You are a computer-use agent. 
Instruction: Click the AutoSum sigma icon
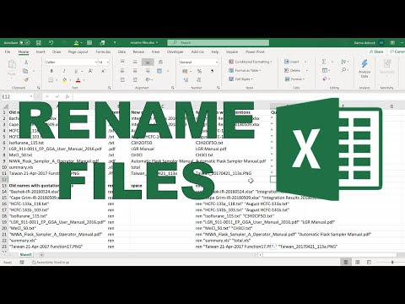pyautogui.click(x=324, y=62)
